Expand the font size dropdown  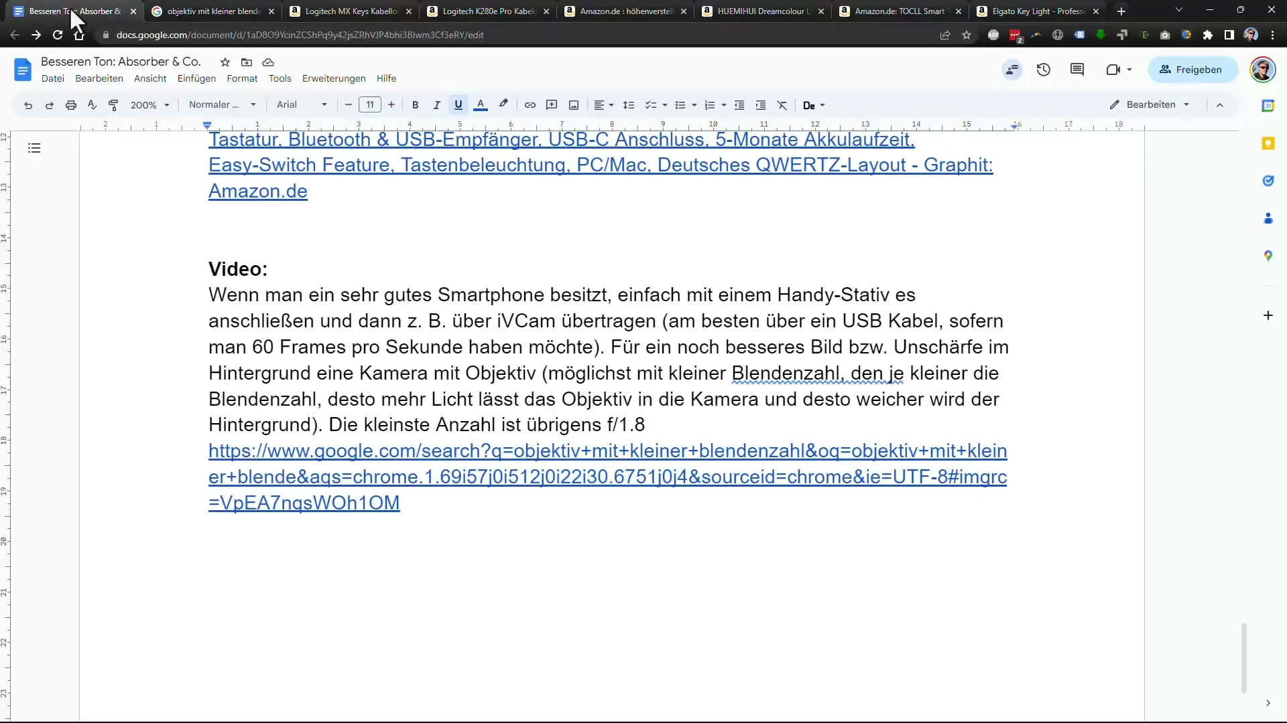click(x=369, y=104)
